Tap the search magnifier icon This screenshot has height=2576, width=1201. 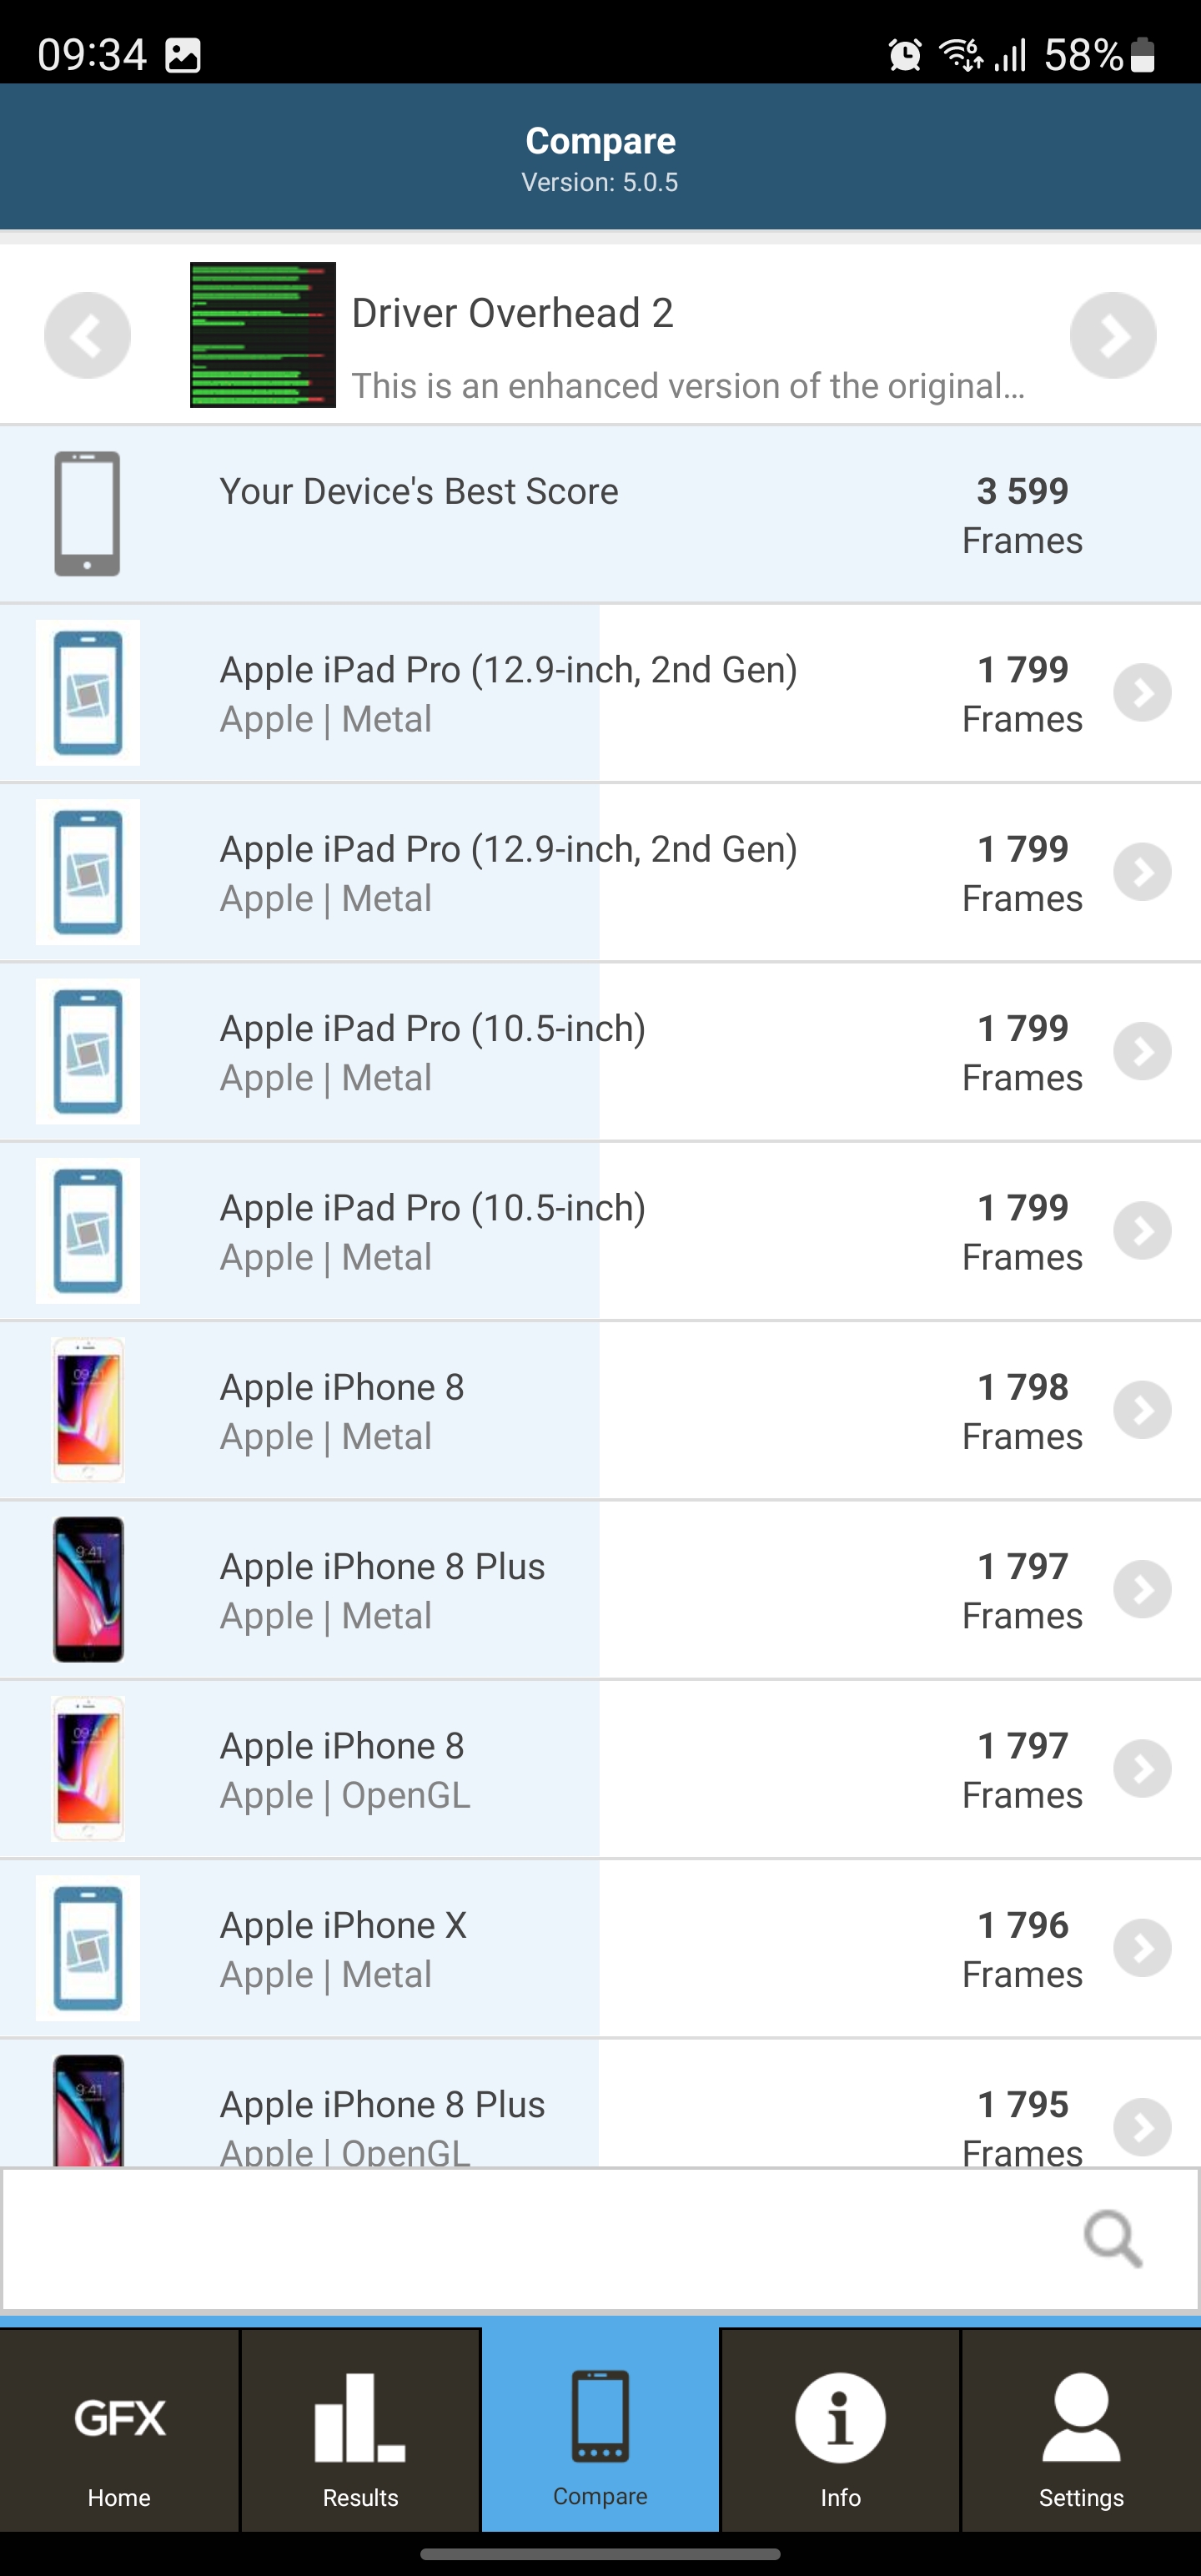tap(1112, 2238)
